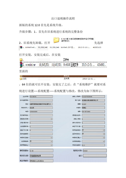
Task: Click the first 10,645,501 size cell
Action: click(x=44, y=65)
